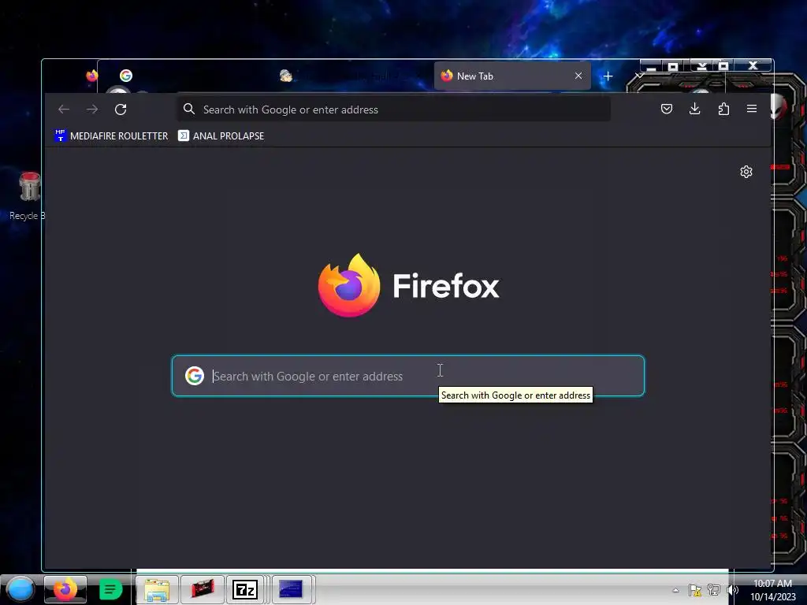Click the Google logo in search box
Image resolution: width=807 pixels, height=605 pixels.
tap(195, 376)
